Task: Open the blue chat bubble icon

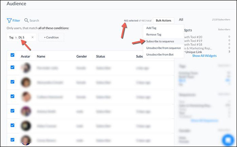Action: click(228, 140)
